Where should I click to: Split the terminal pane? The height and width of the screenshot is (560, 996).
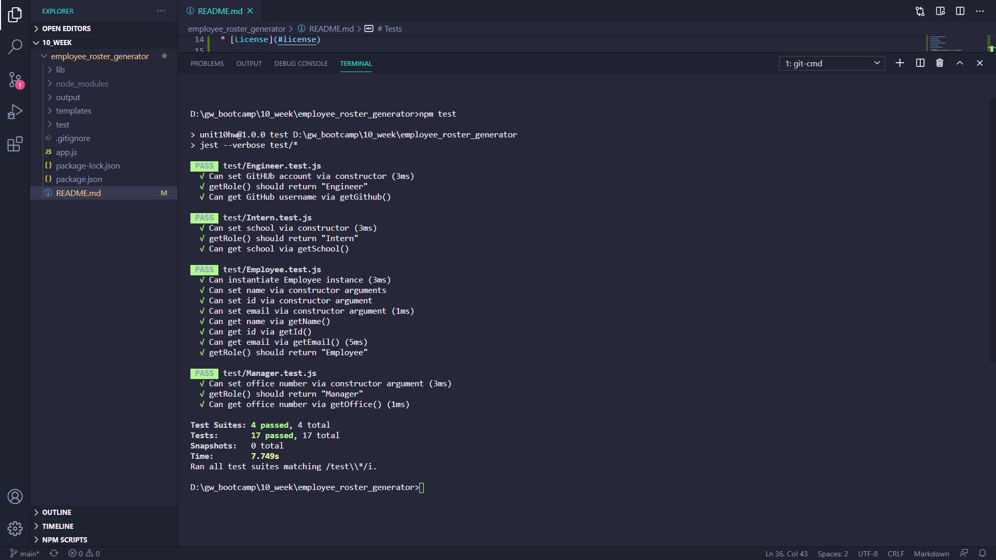[x=920, y=63]
